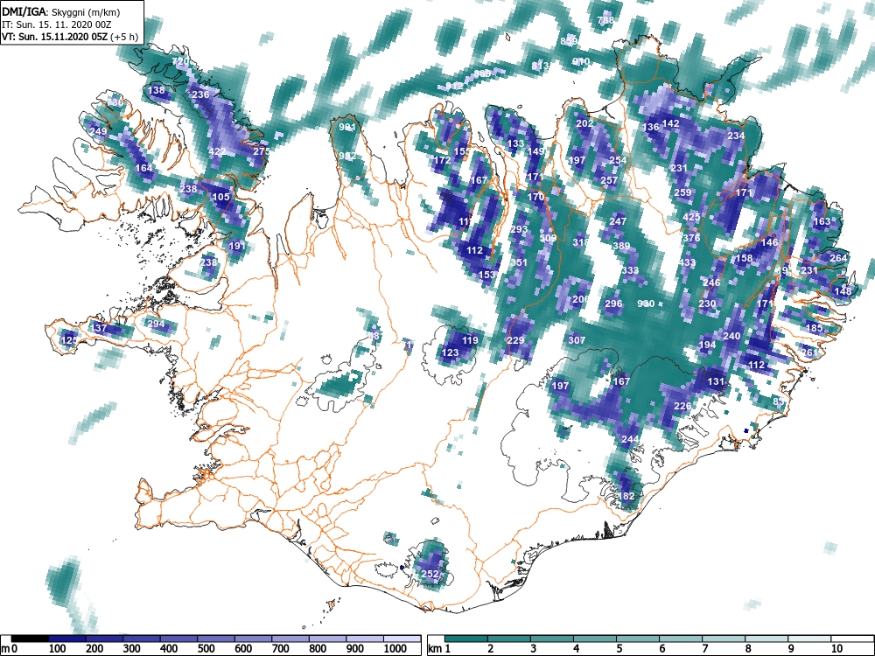Click the '100' label on the meter scale
This screenshot has width=875, height=656.
[58, 649]
